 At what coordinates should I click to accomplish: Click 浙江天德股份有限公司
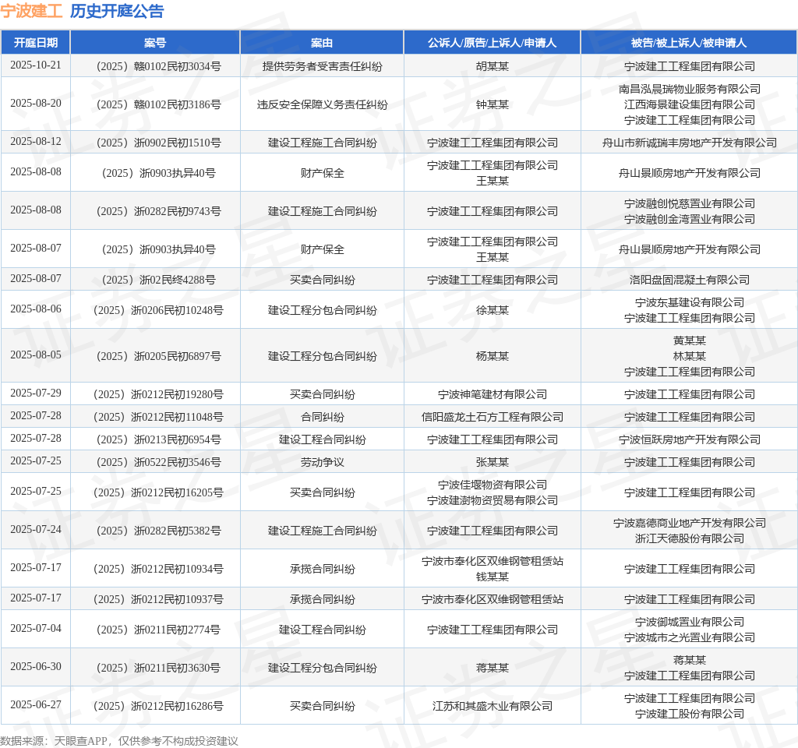coord(690,539)
